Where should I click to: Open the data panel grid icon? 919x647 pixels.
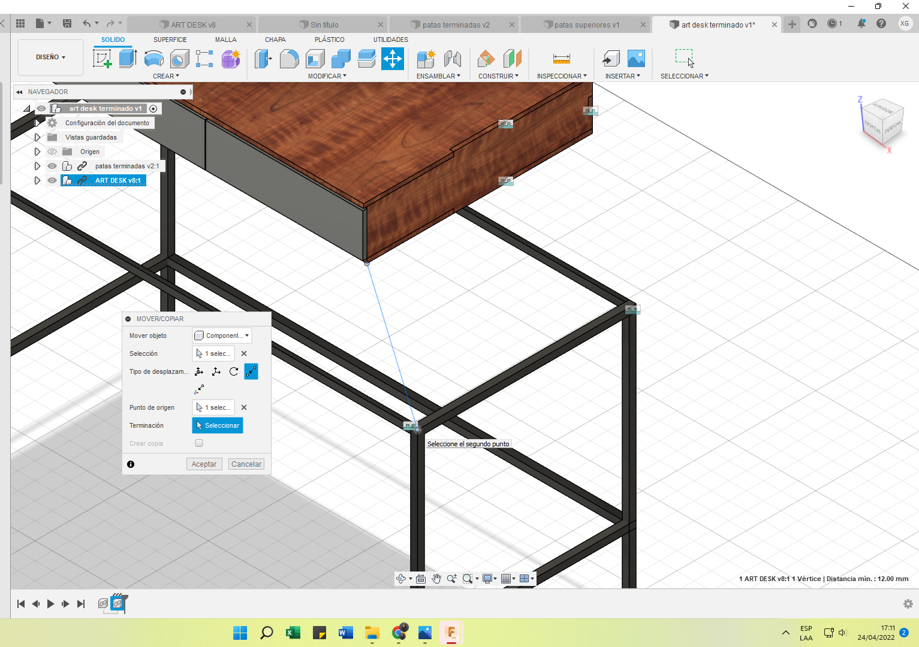tap(20, 23)
